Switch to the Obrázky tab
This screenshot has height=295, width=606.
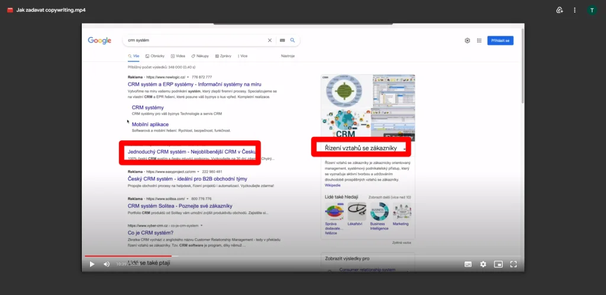(x=154, y=56)
